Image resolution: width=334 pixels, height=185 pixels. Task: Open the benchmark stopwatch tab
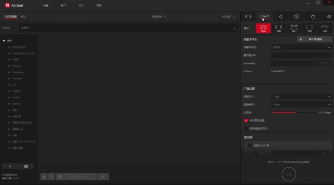pyautogui.click(x=313, y=17)
